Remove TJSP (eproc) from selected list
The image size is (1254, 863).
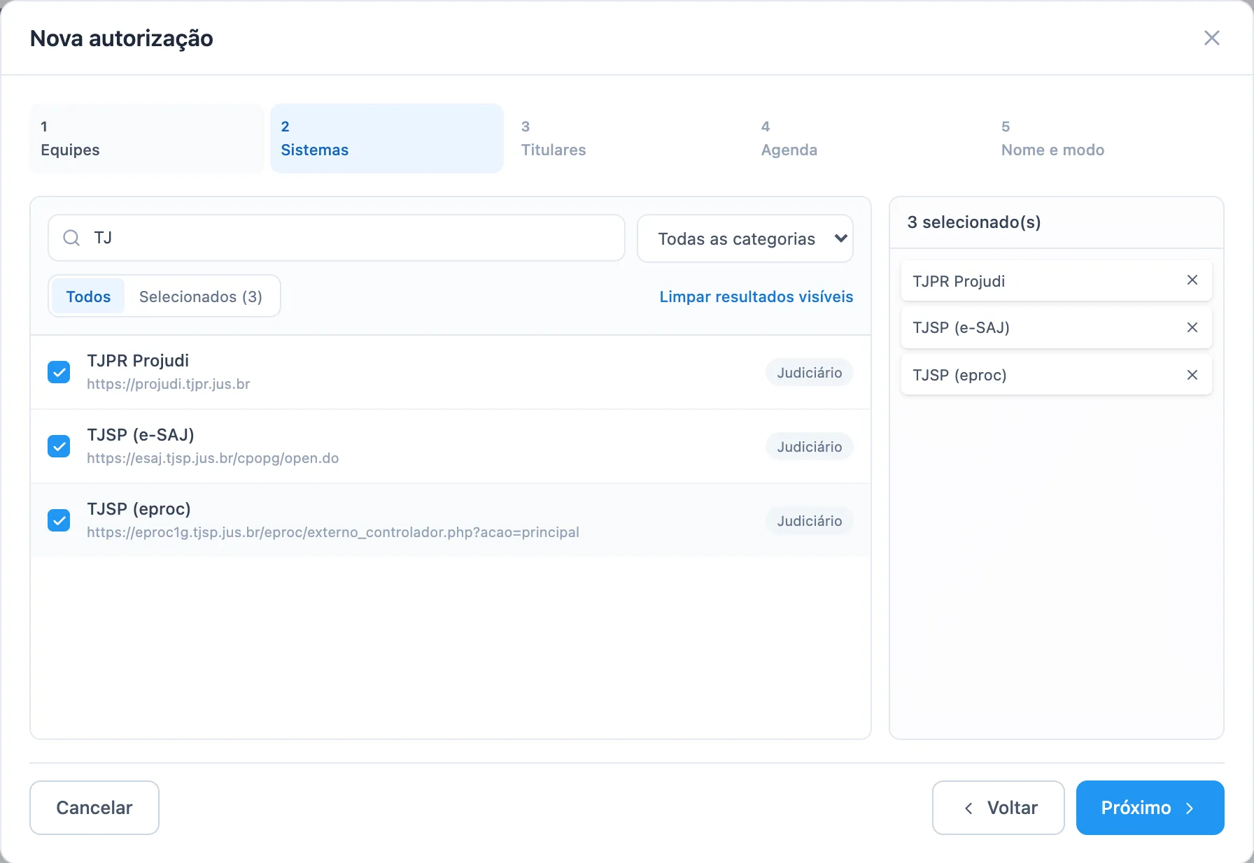pos(1192,375)
